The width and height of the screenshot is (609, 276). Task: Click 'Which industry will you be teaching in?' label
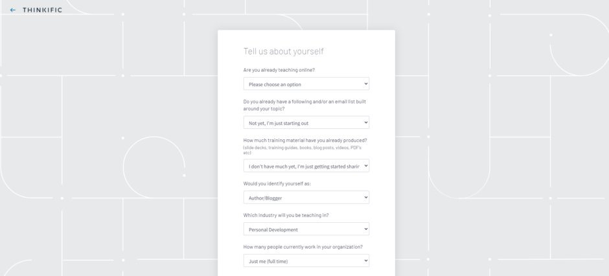(x=286, y=215)
